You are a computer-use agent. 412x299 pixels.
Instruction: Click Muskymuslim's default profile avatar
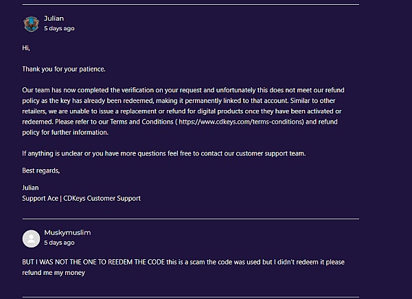(x=31, y=238)
